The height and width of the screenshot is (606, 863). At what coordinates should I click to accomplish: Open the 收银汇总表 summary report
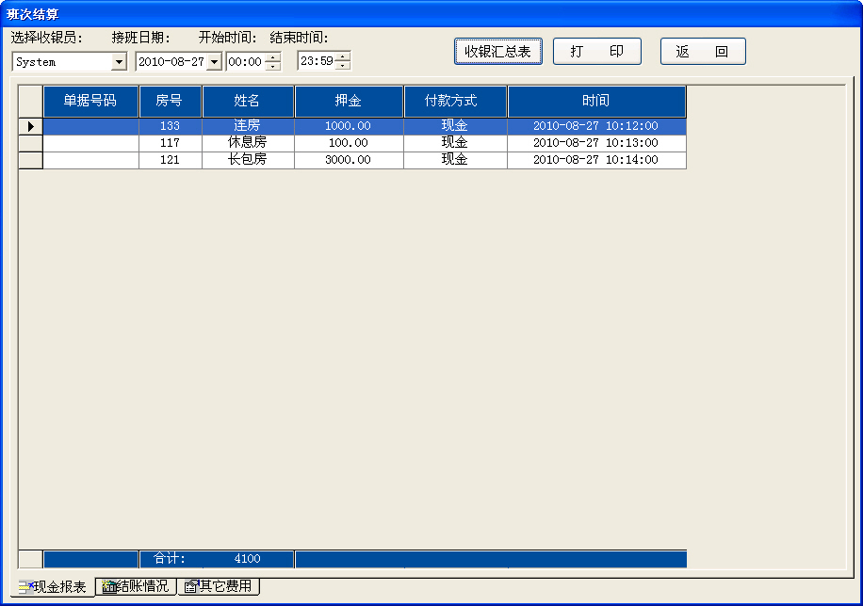[x=498, y=51]
